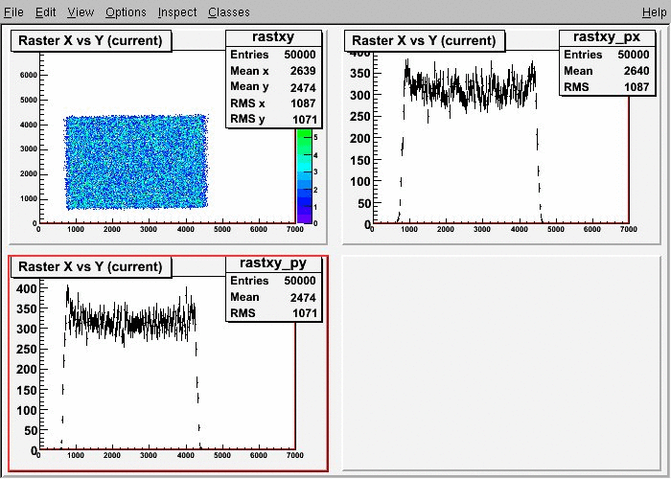The image size is (671, 479).
Task: Click 'RMS x' entry in rastxy stats
Action: pyautogui.click(x=273, y=103)
